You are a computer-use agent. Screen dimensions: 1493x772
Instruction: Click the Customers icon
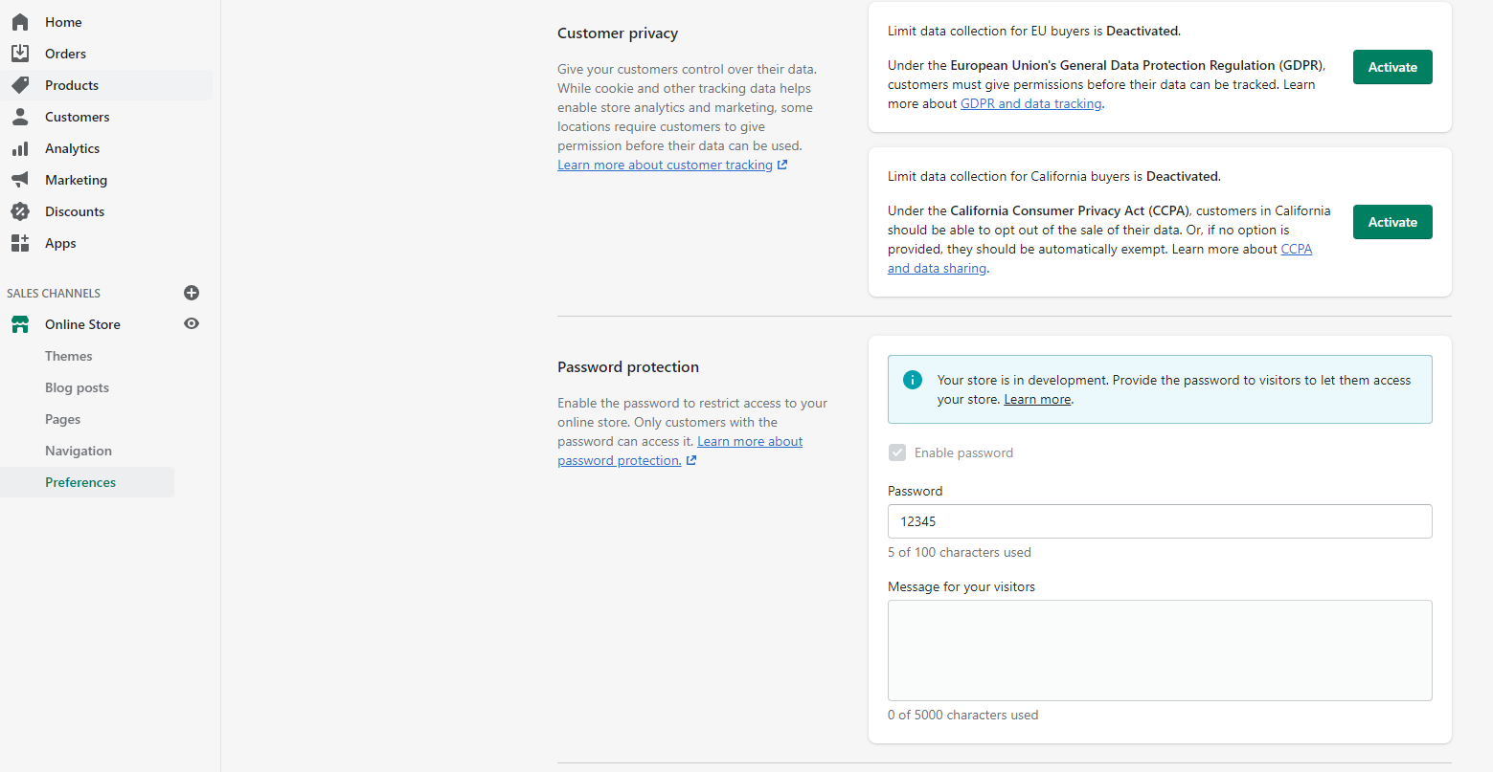click(x=20, y=116)
